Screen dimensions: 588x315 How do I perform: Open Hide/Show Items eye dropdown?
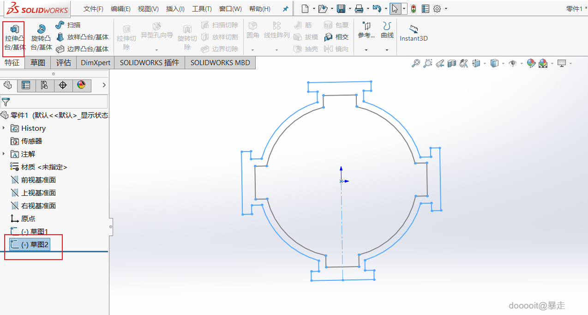(513, 63)
